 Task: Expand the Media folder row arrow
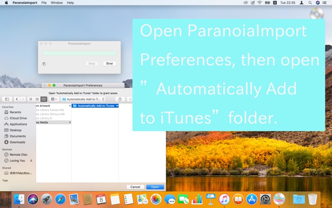click(x=70, y=122)
